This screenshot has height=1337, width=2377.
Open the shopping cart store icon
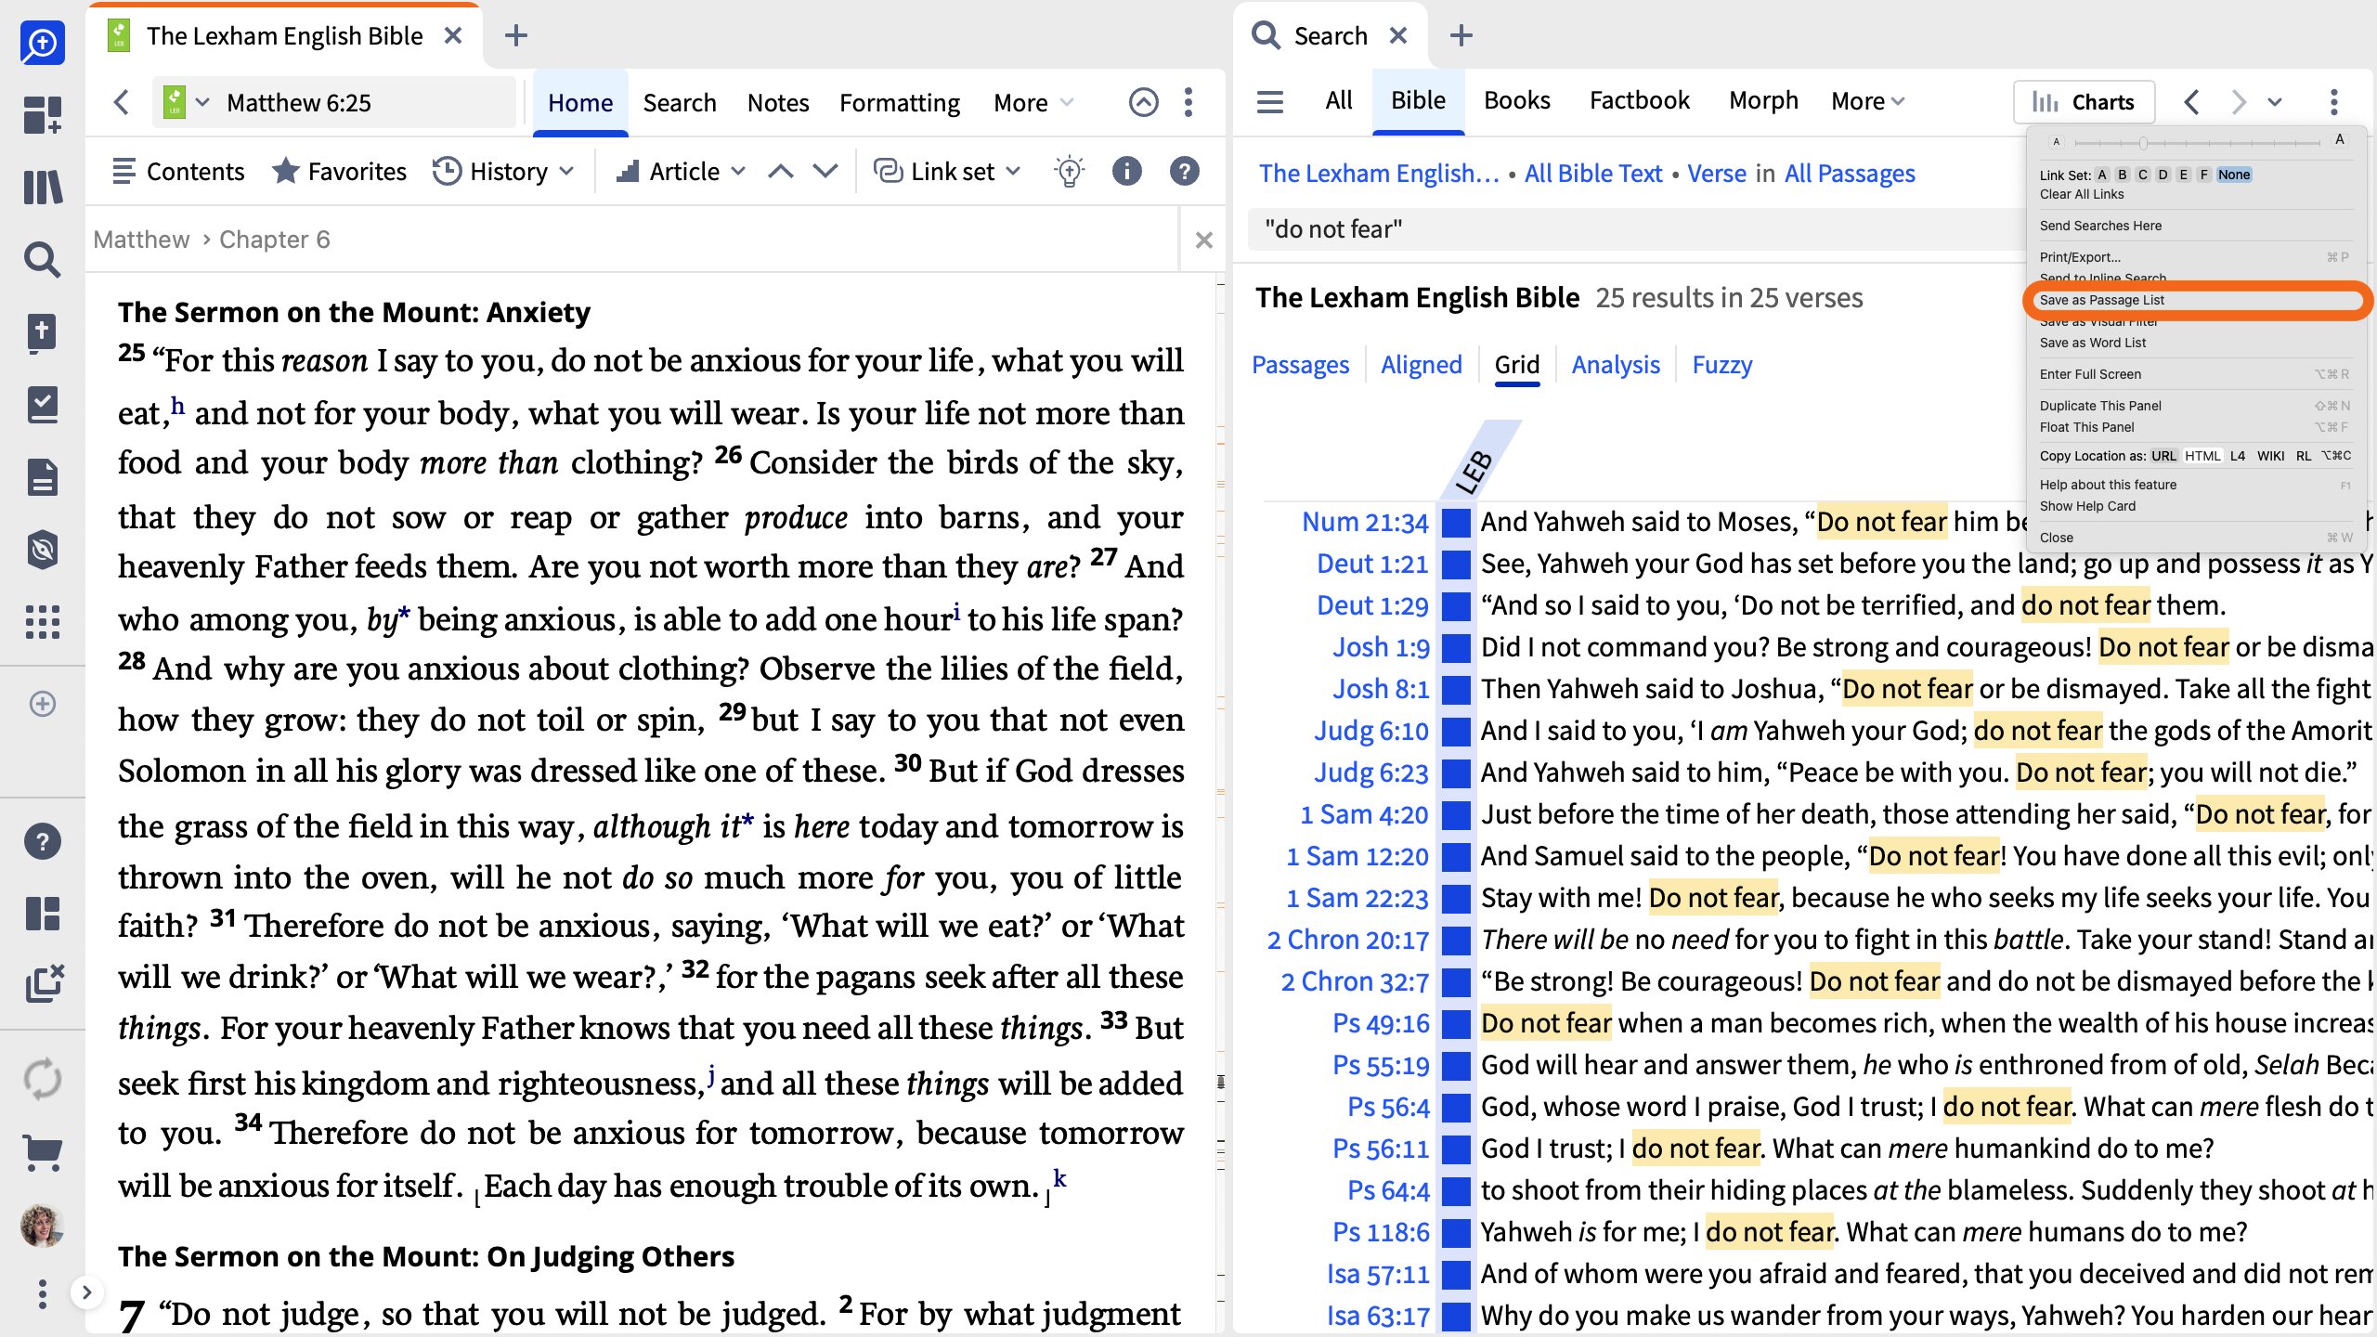point(43,1153)
